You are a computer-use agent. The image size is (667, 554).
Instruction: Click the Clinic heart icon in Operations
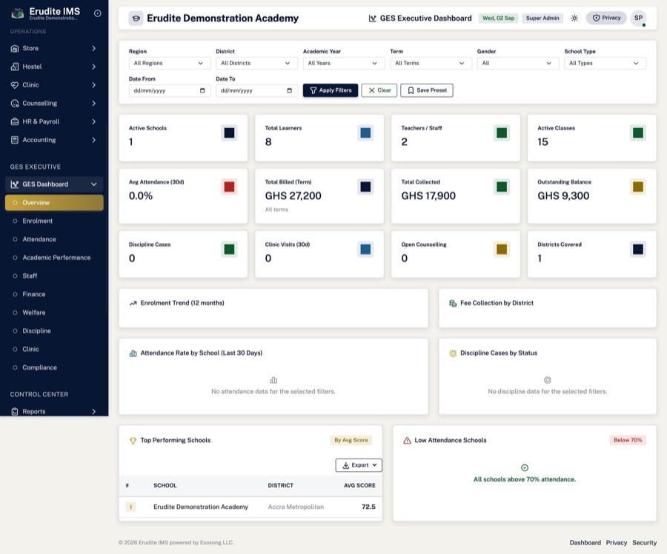(15, 85)
